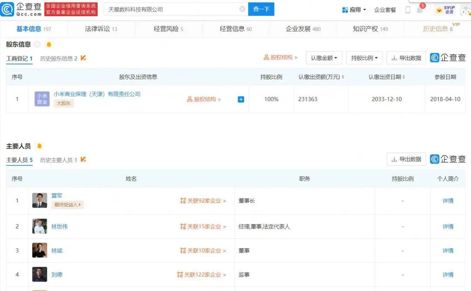
Task: Click the Qcc.com logo icon
Action: tap(8, 9)
